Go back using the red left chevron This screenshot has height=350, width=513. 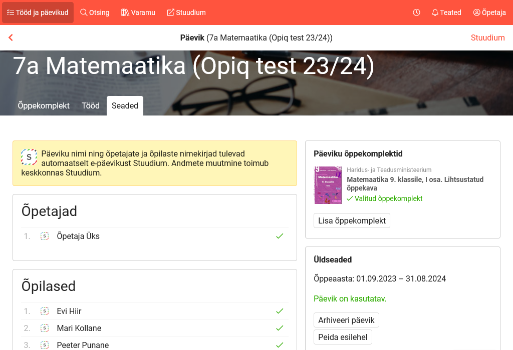11,37
